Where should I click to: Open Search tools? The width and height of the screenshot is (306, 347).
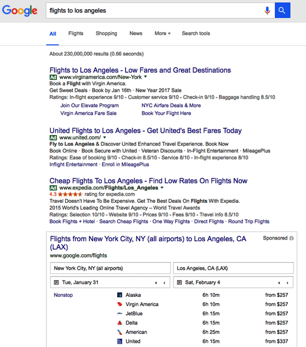pos(196,33)
